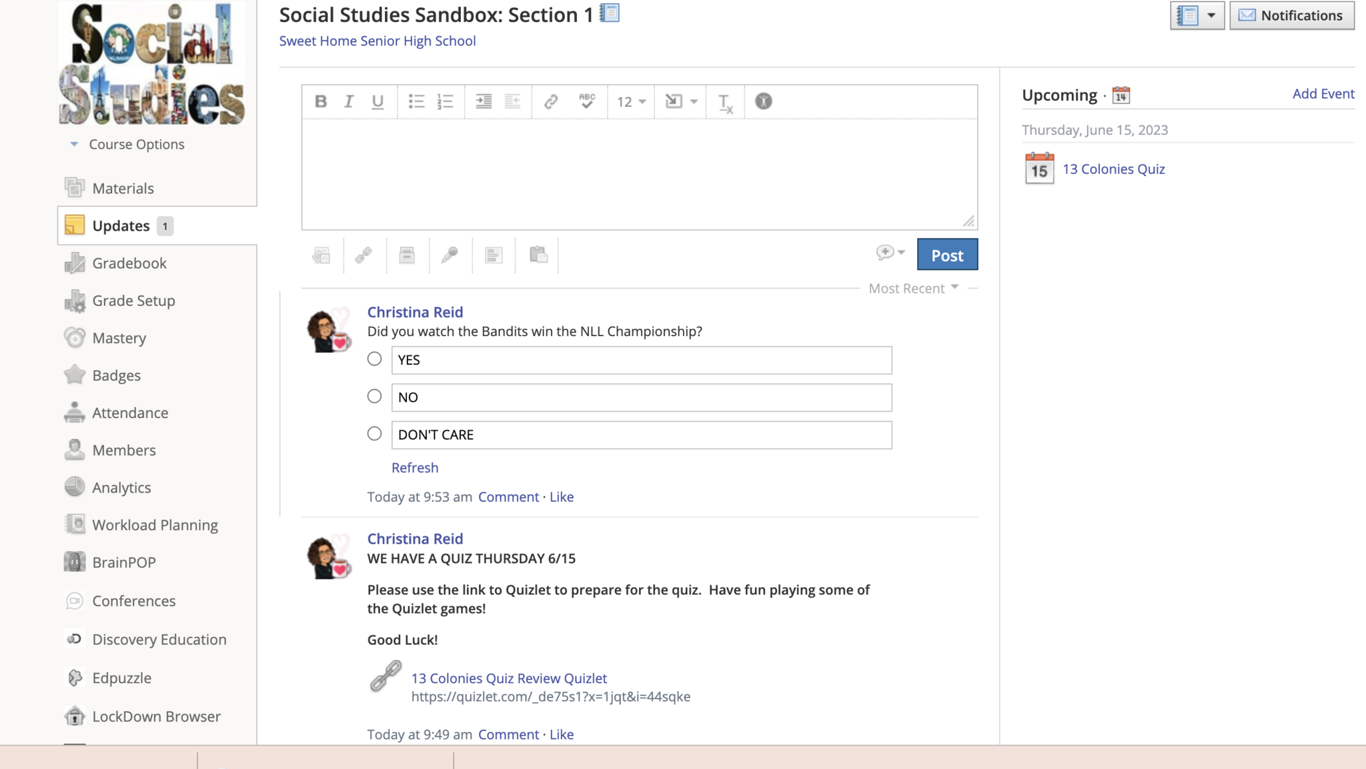This screenshot has width=1366, height=769.
Task: Click the spell check ABC icon
Action: (587, 101)
